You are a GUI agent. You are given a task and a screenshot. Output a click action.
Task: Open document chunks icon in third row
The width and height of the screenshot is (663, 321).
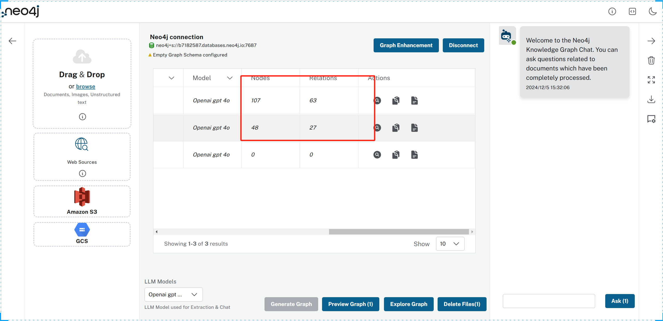(414, 155)
